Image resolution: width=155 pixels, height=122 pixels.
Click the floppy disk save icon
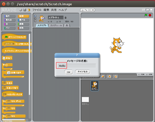(x=25, y=10)
